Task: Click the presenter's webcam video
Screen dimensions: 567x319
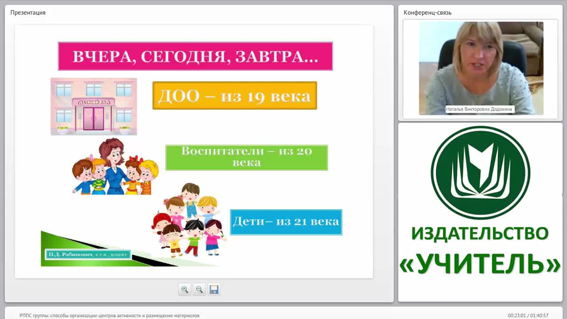Action: pyautogui.click(x=481, y=68)
